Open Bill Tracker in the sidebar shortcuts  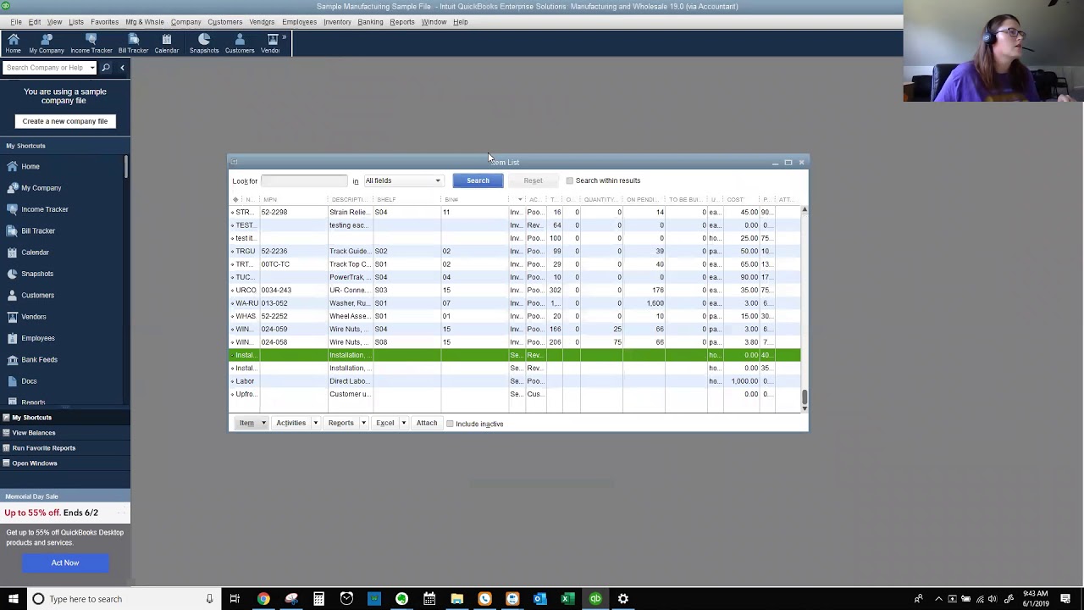click(38, 230)
